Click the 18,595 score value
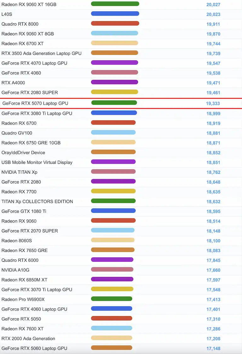The height and width of the screenshot is (354, 242). click(213, 212)
